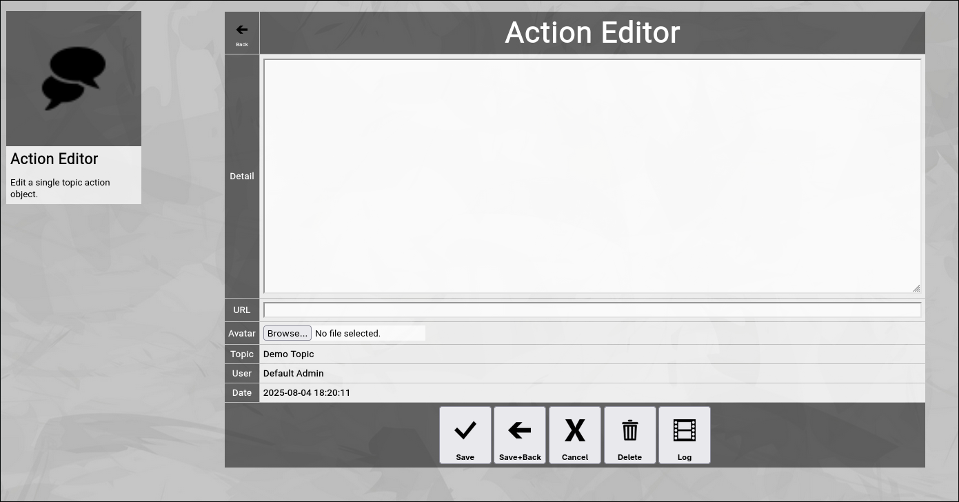Image resolution: width=959 pixels, height=502 pixels.
Task: Click the Action Editor sidebar card title
Action: (54, 159)
